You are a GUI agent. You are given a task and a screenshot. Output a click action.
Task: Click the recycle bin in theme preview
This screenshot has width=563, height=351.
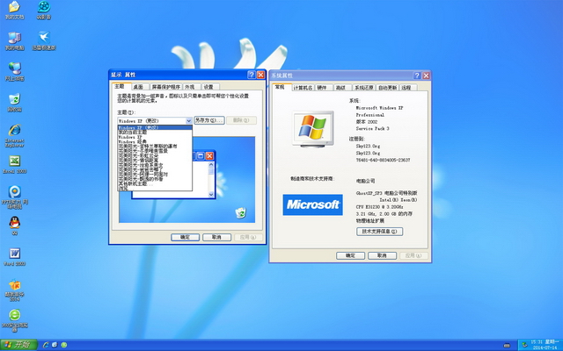pyautogui.click(x=241, y=212)
